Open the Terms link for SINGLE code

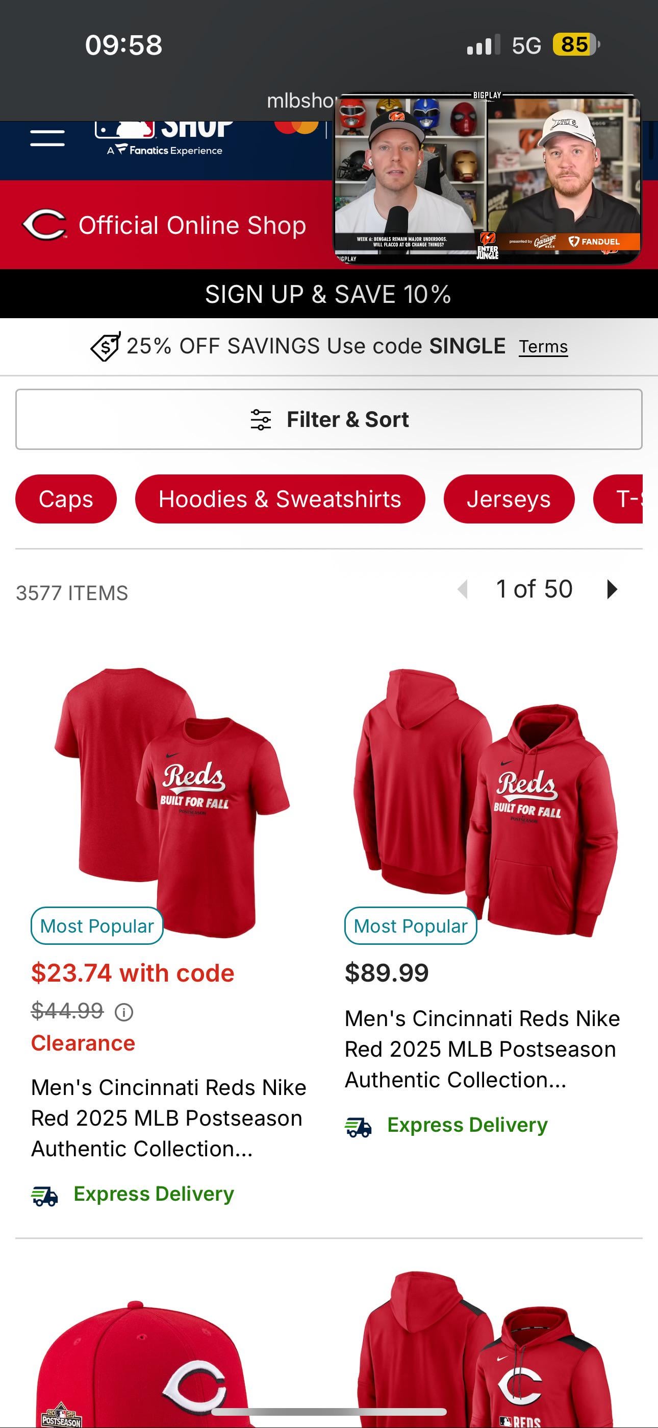[x=543, y=346]
